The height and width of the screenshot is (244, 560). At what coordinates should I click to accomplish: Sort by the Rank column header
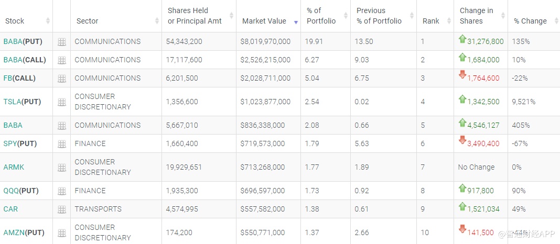coord(431,21)
